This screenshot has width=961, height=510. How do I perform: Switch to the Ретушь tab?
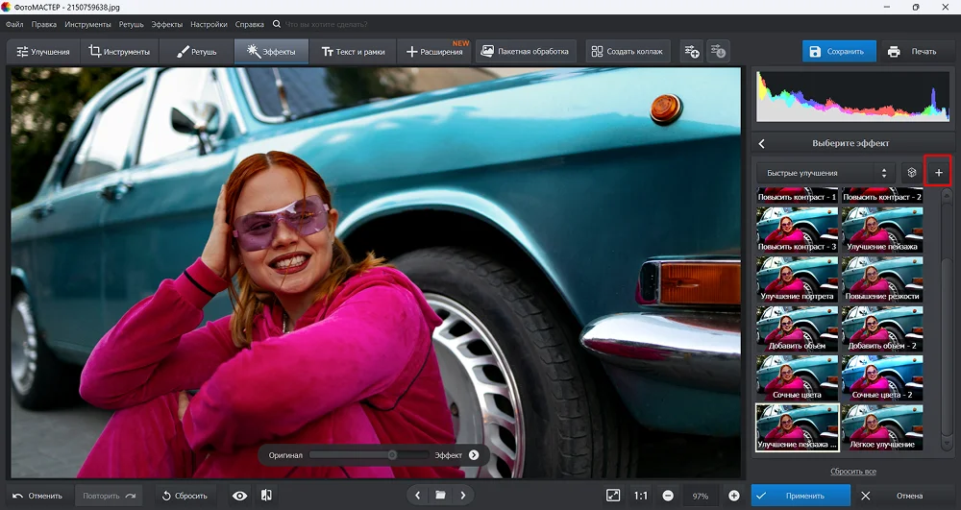[x=196, y=52]
